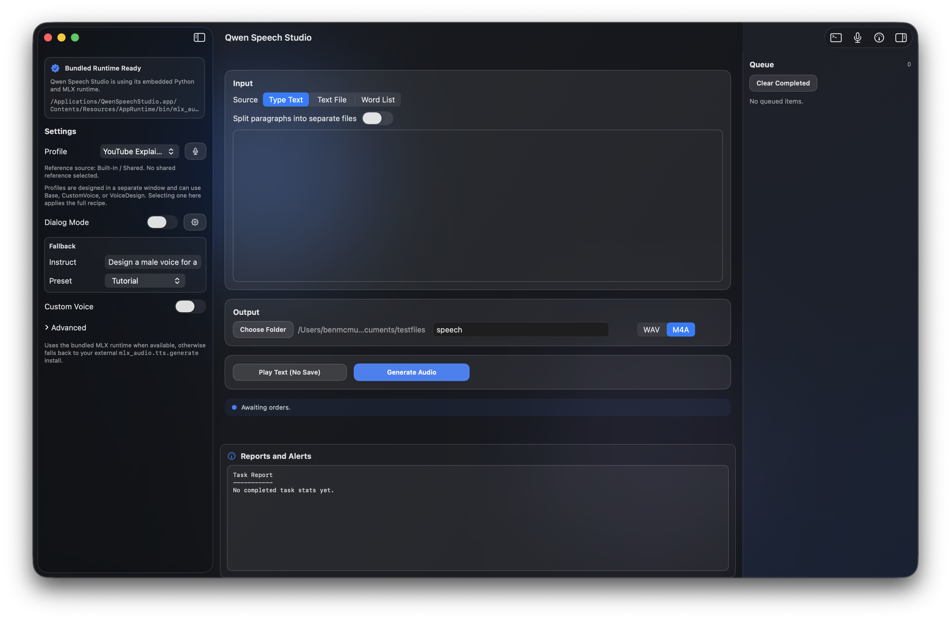Click the Reference source description text
Viewport: 951px width, 621px height.
110,172
